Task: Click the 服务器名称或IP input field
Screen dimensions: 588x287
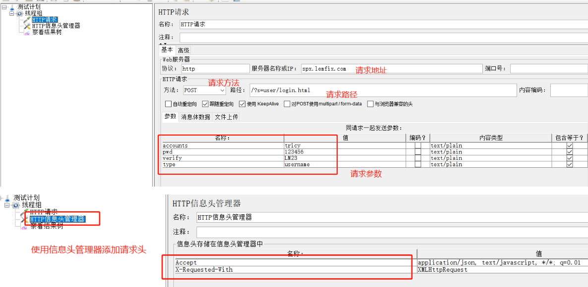Action: [x=347, y=68]
